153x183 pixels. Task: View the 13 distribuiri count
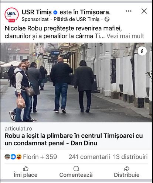[x=130, y=157]
